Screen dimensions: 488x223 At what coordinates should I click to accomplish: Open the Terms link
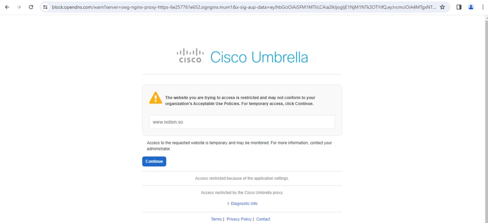point(216,219)
